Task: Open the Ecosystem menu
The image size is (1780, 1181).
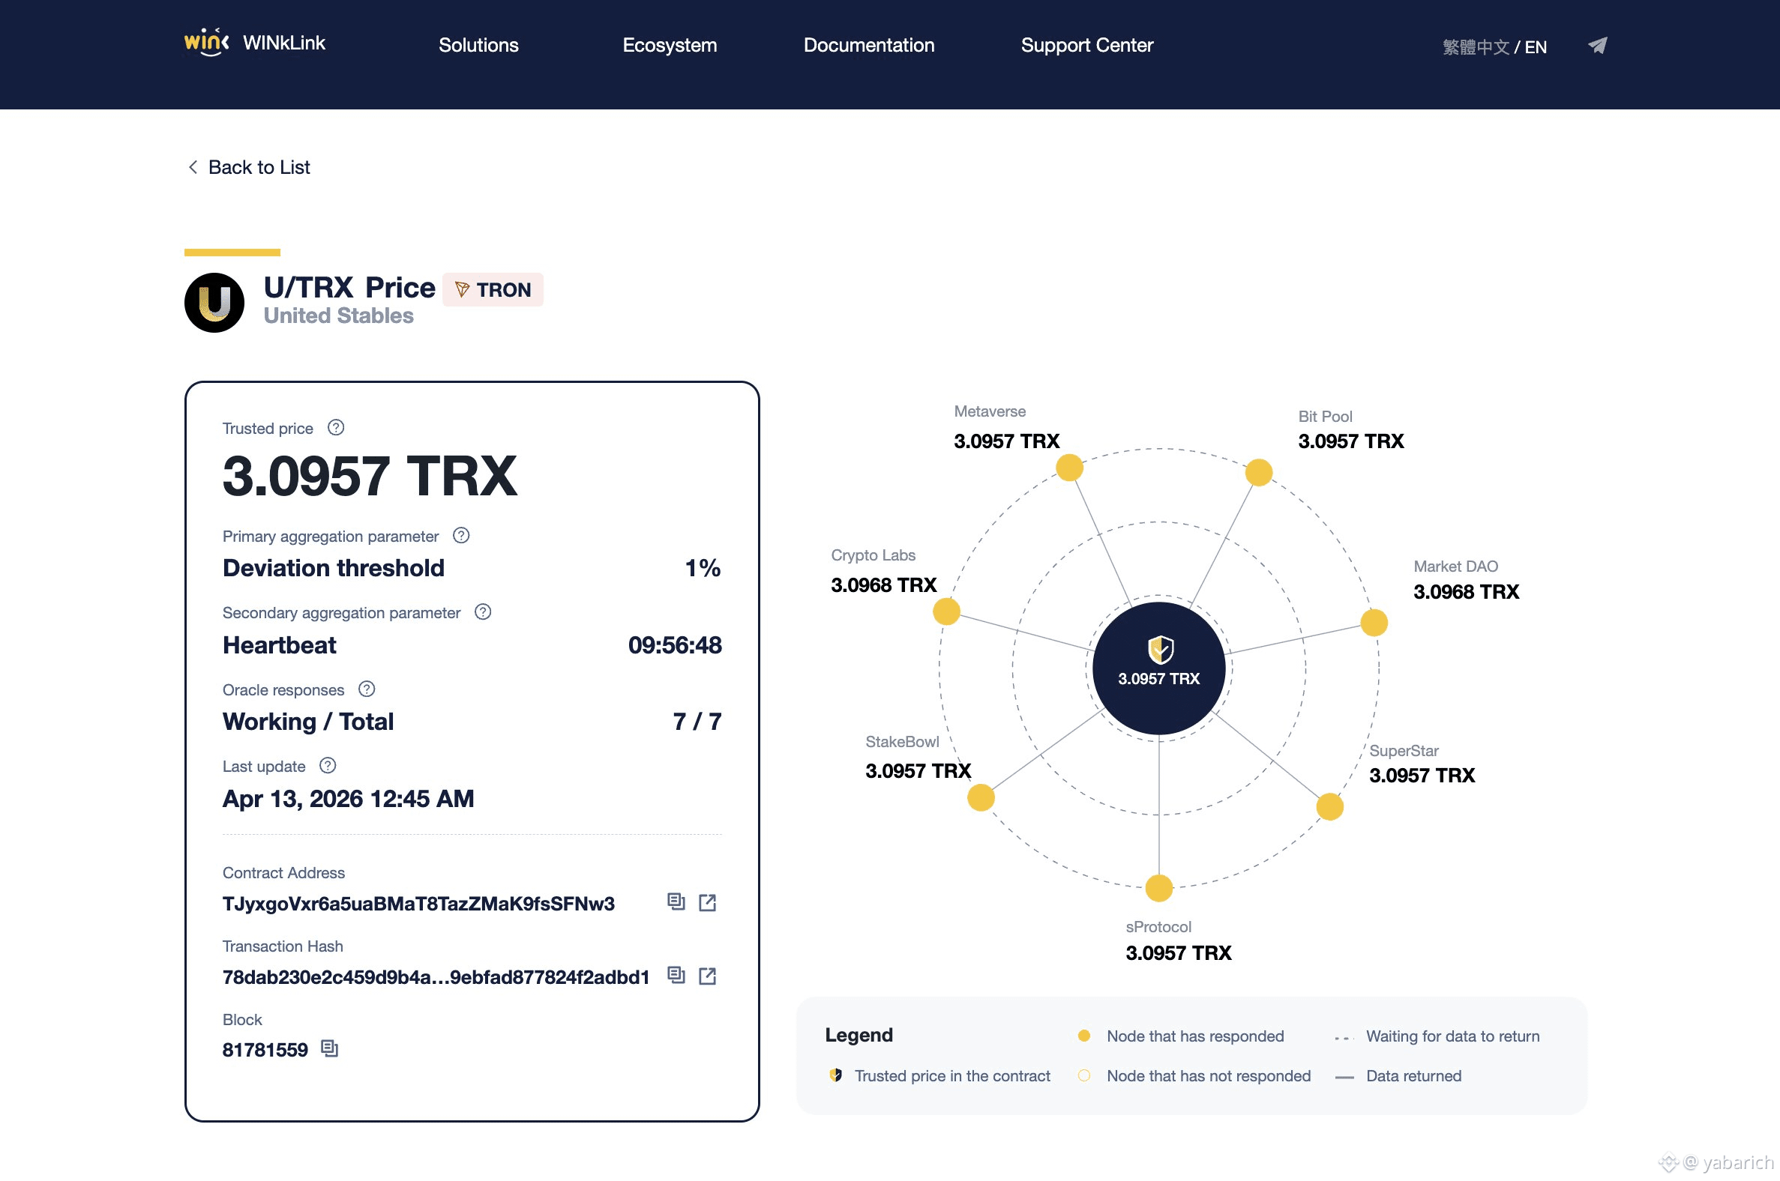Action: point(670,45)
